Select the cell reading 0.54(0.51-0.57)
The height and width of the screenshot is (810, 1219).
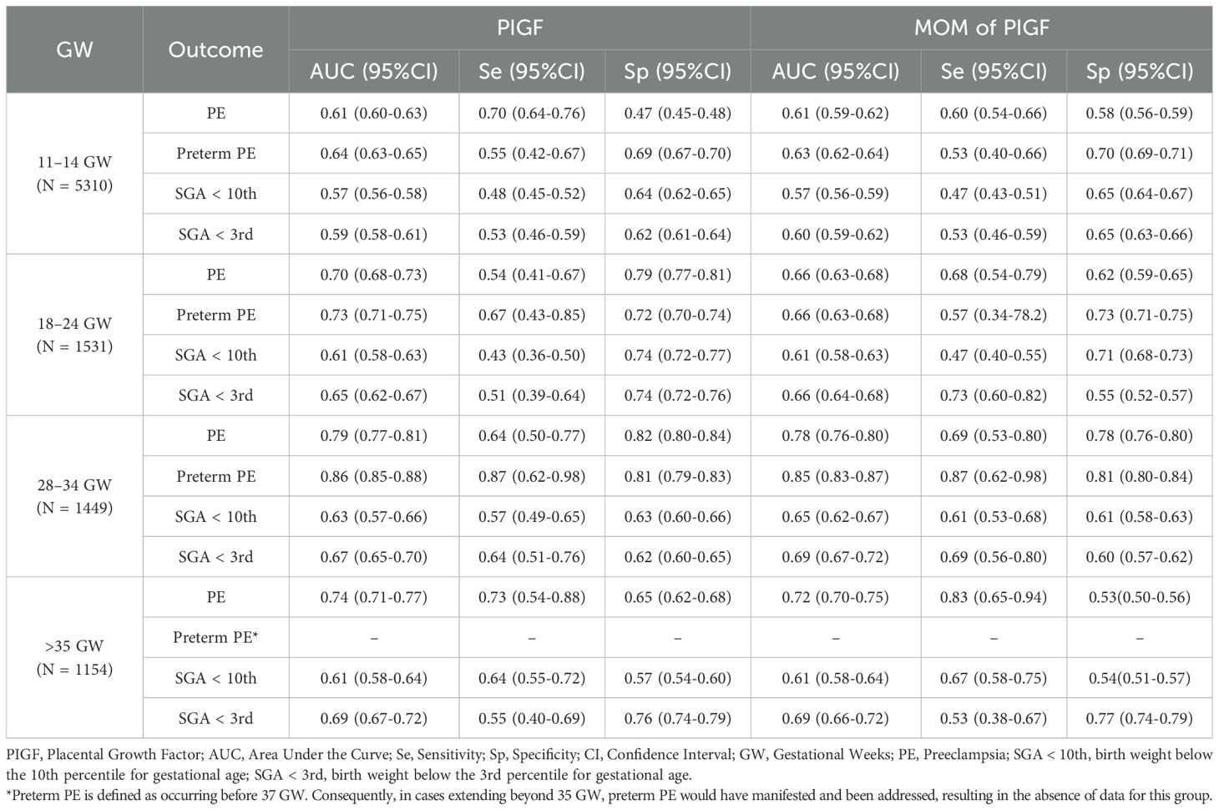[1139, 678]
